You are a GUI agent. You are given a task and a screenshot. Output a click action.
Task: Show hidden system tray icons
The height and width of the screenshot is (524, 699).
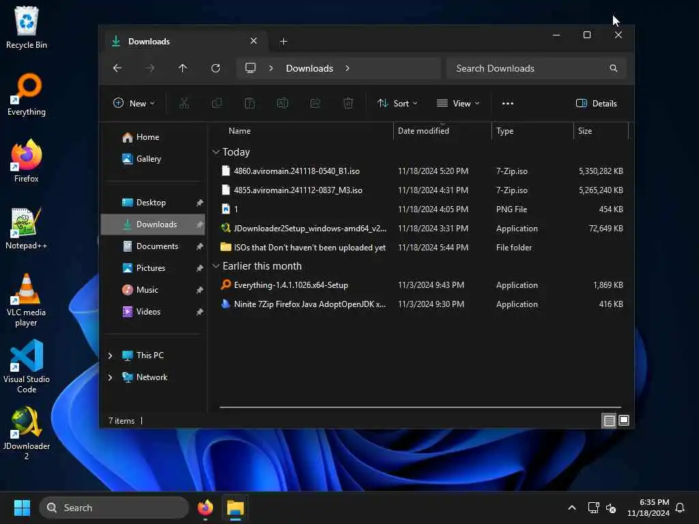coord(571,508)
